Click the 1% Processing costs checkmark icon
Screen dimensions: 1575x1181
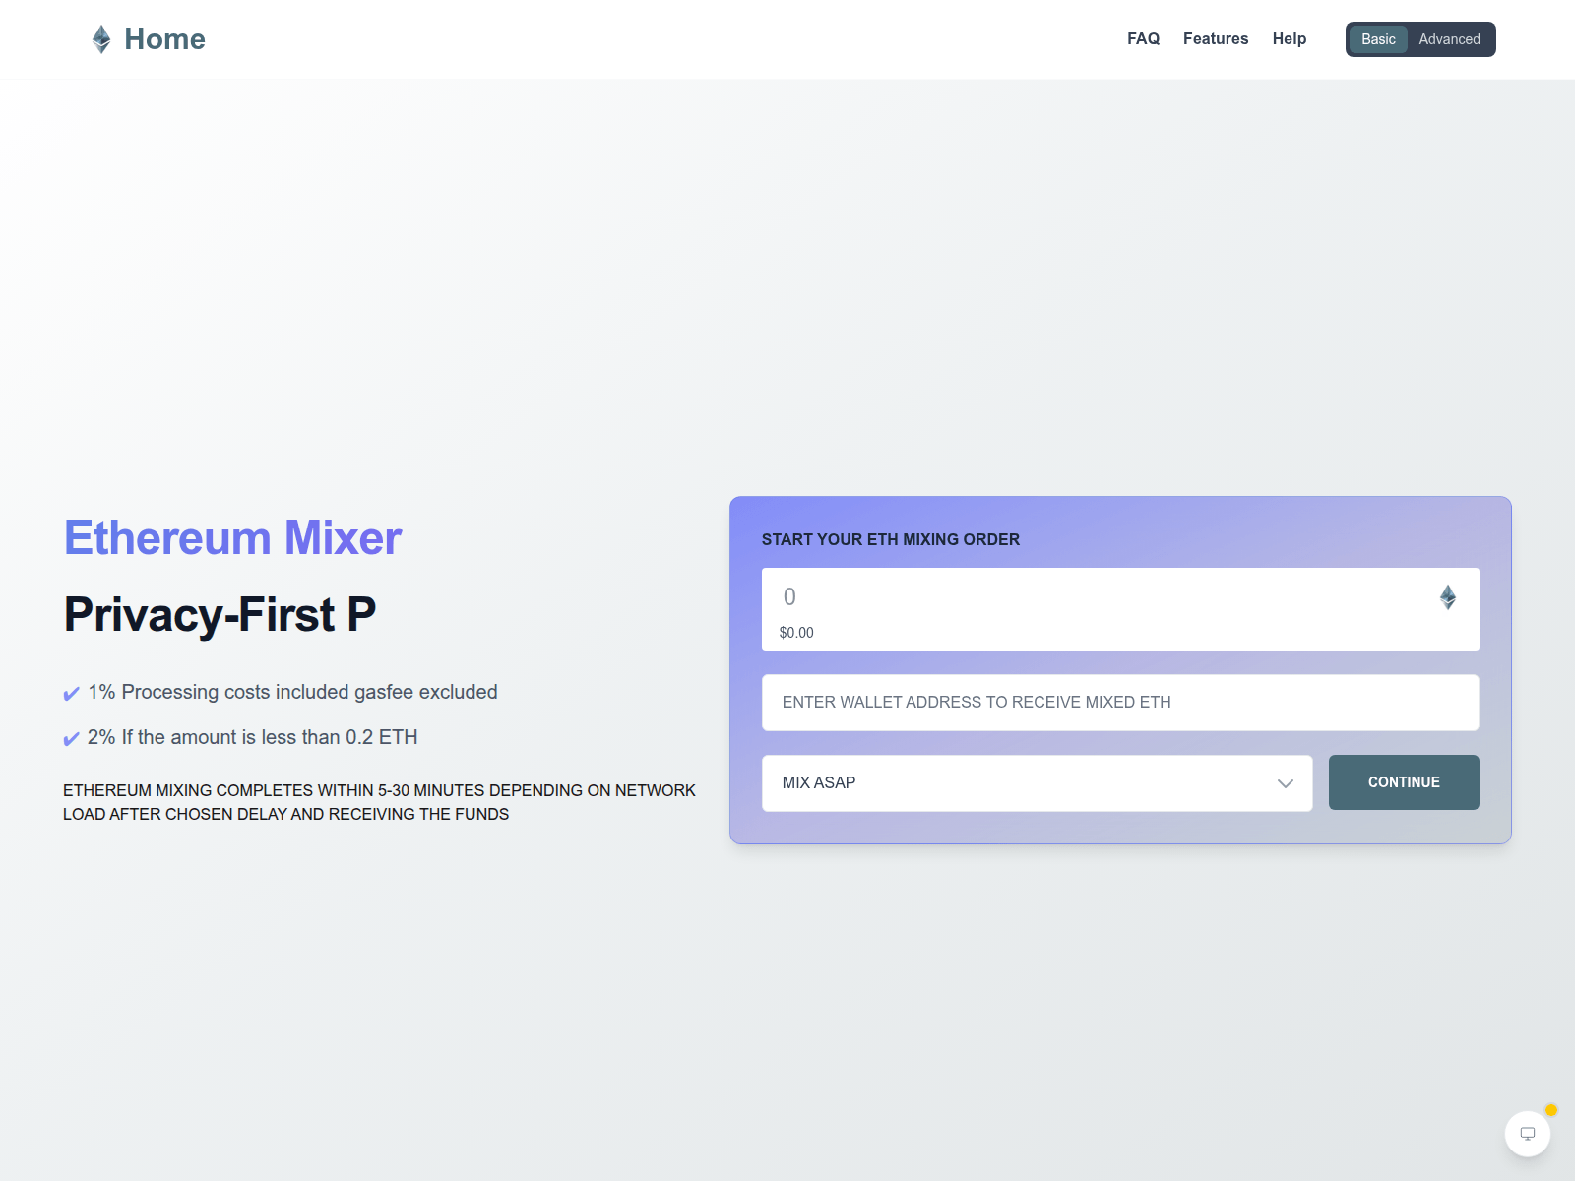71,694
